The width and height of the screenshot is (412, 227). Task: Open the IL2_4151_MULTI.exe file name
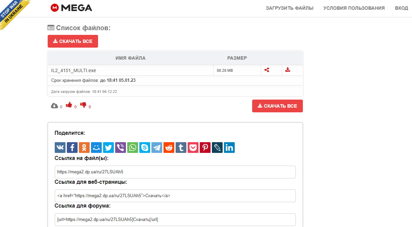pos(74,70)
